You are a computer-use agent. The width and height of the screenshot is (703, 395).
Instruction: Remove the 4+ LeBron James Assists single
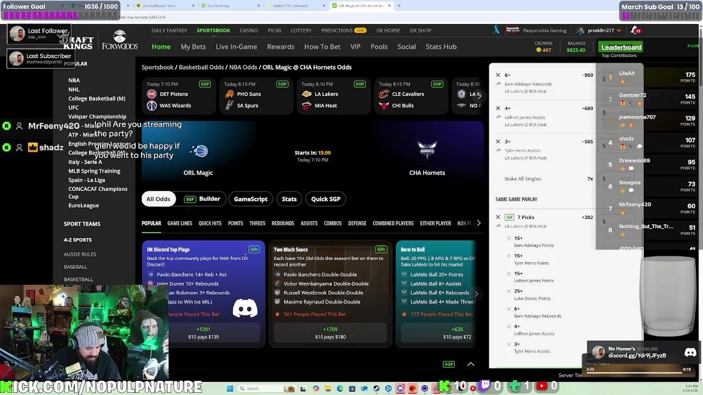[x=498, y=109]
